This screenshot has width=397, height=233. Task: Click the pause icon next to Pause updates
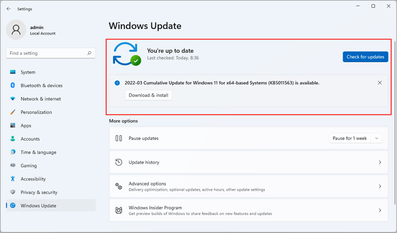(119, 139)
